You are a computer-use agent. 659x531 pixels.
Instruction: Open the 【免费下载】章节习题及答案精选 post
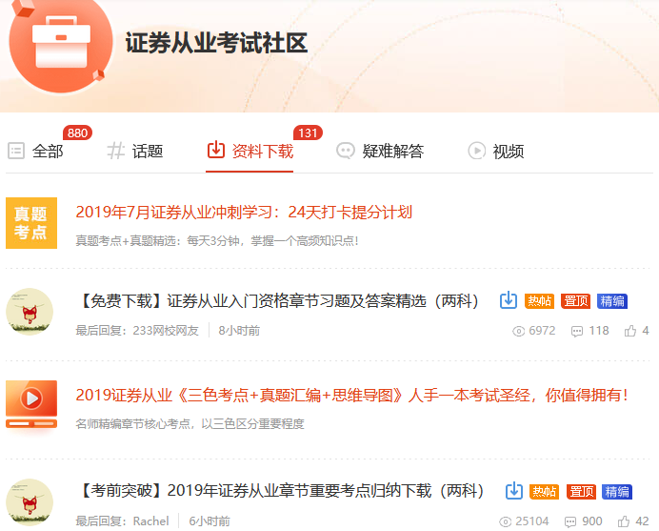coord(282,301)
